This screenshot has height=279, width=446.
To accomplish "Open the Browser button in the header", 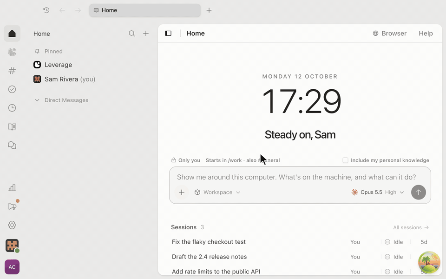I will click(390, 33).
